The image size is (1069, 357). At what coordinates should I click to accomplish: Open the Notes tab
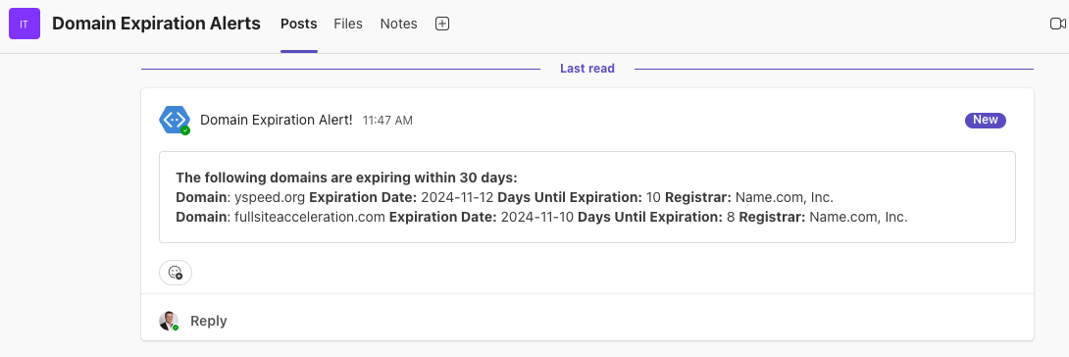(399, 24)
